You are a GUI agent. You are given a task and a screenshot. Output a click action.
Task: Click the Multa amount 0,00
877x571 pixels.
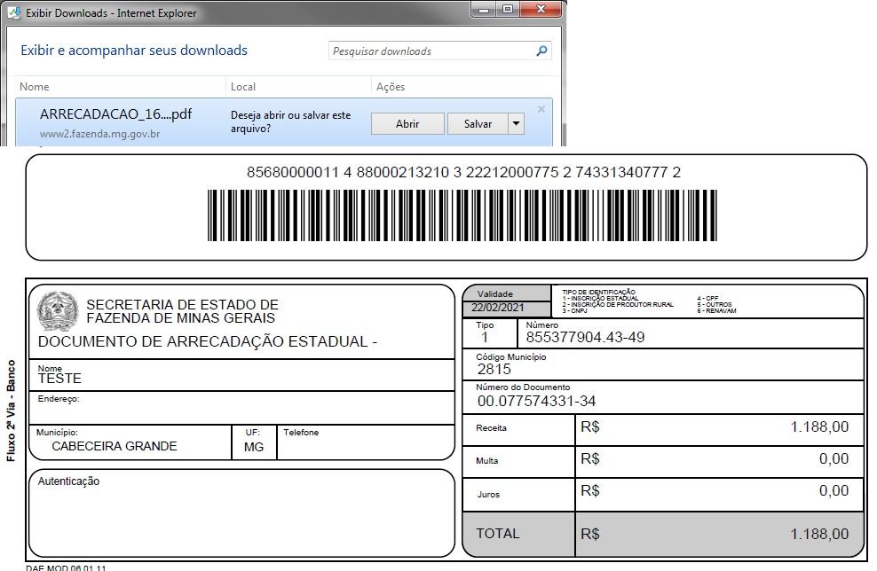tap(834, 458)
